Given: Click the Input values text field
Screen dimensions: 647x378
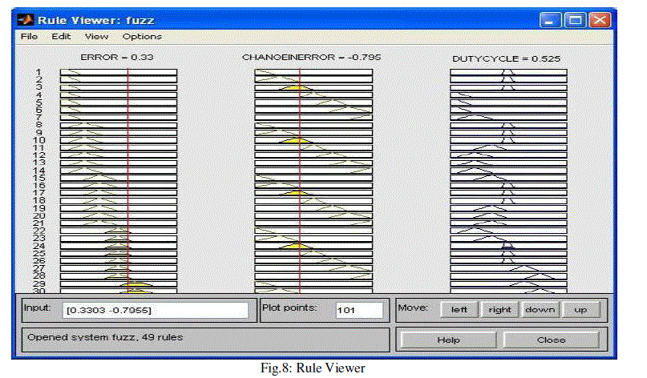Looking at the screenshot, I should (156, 310).
